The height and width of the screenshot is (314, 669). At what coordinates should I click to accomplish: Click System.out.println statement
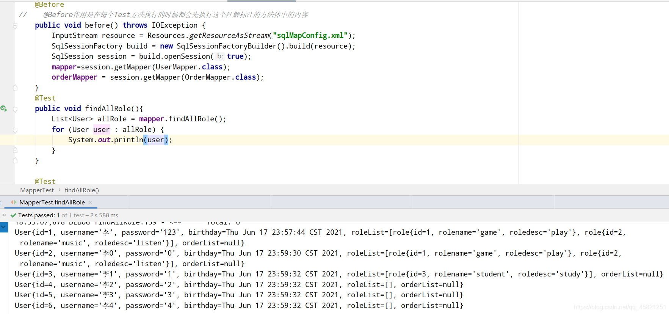(x=120, y=140)
